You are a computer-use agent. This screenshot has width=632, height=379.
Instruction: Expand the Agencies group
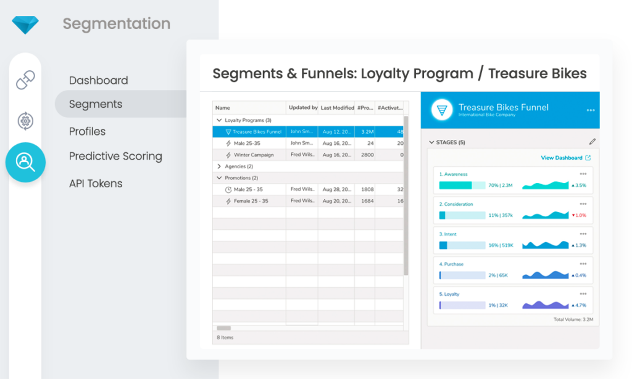pyautogui.click(x=219, y=166)
